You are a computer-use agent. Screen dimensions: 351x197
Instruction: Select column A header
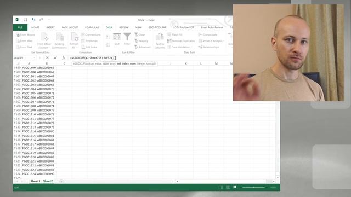coord(29,63)
